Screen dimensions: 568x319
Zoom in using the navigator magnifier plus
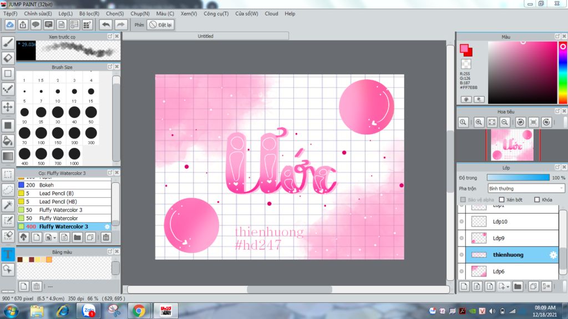479,122
